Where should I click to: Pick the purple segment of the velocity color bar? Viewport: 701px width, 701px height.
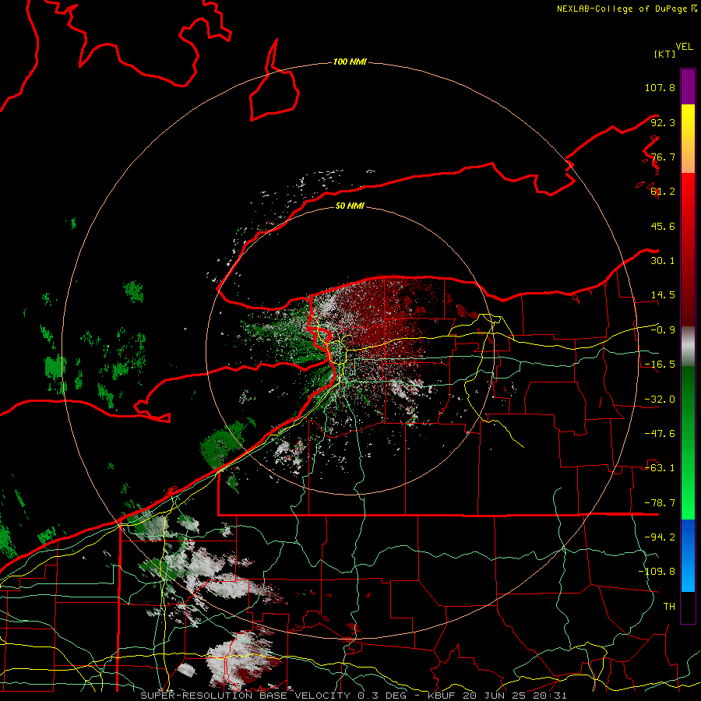click(688, 86)
